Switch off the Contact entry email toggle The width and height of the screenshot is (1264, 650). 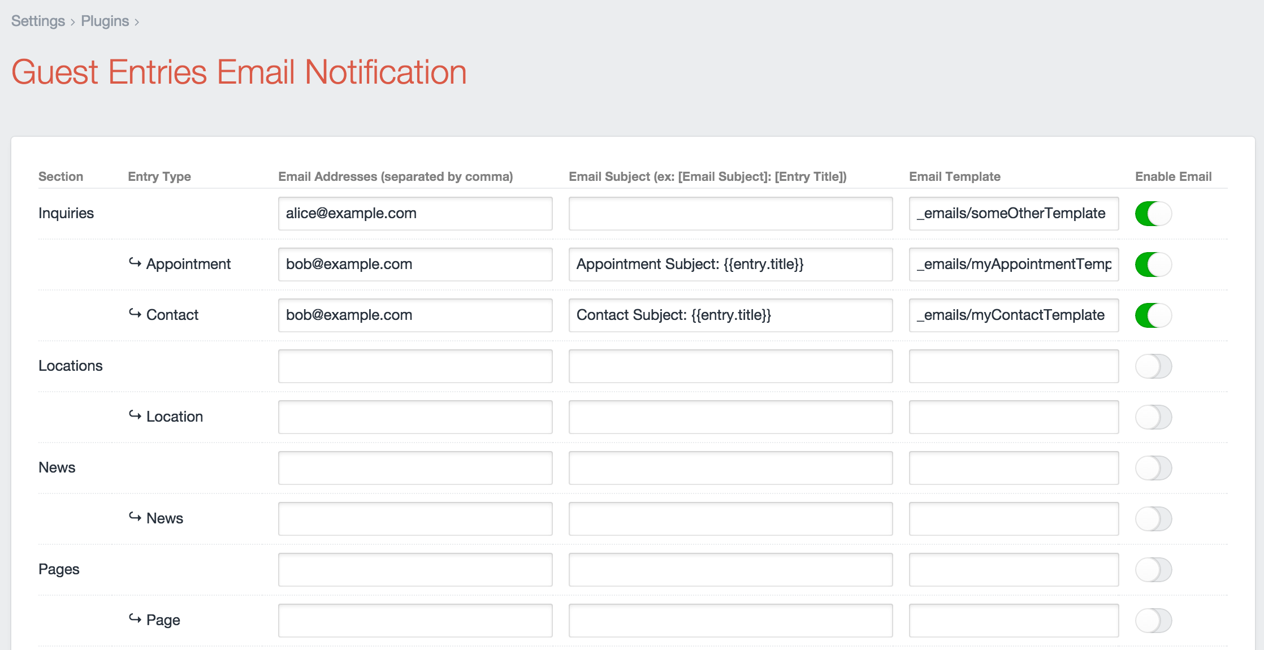coord(1153,315)
